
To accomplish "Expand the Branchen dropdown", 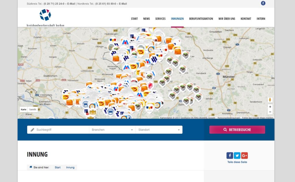I will point(112,130).
